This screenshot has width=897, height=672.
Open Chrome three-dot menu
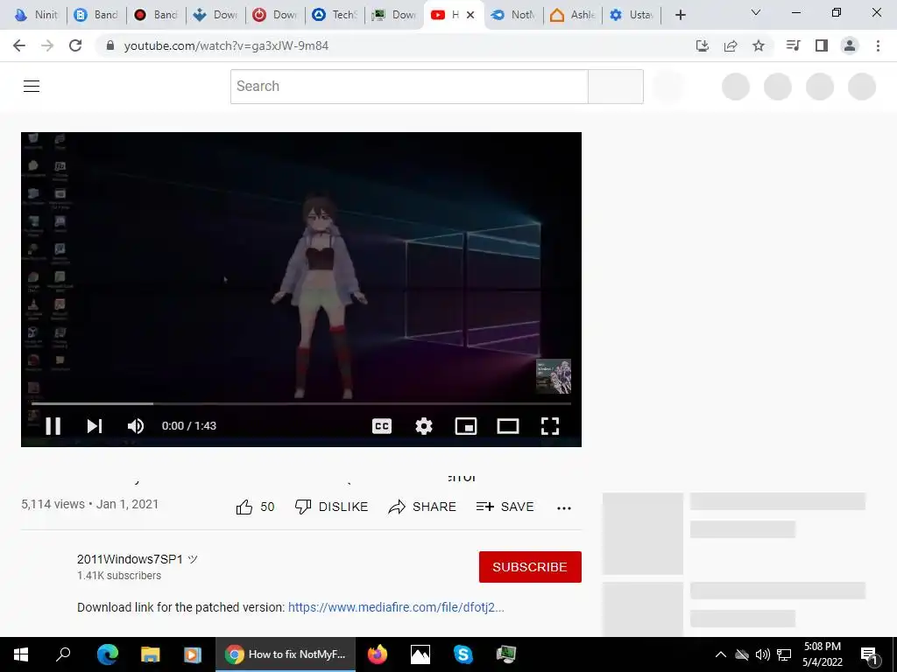pyautogui.click(x=878, y=45)
